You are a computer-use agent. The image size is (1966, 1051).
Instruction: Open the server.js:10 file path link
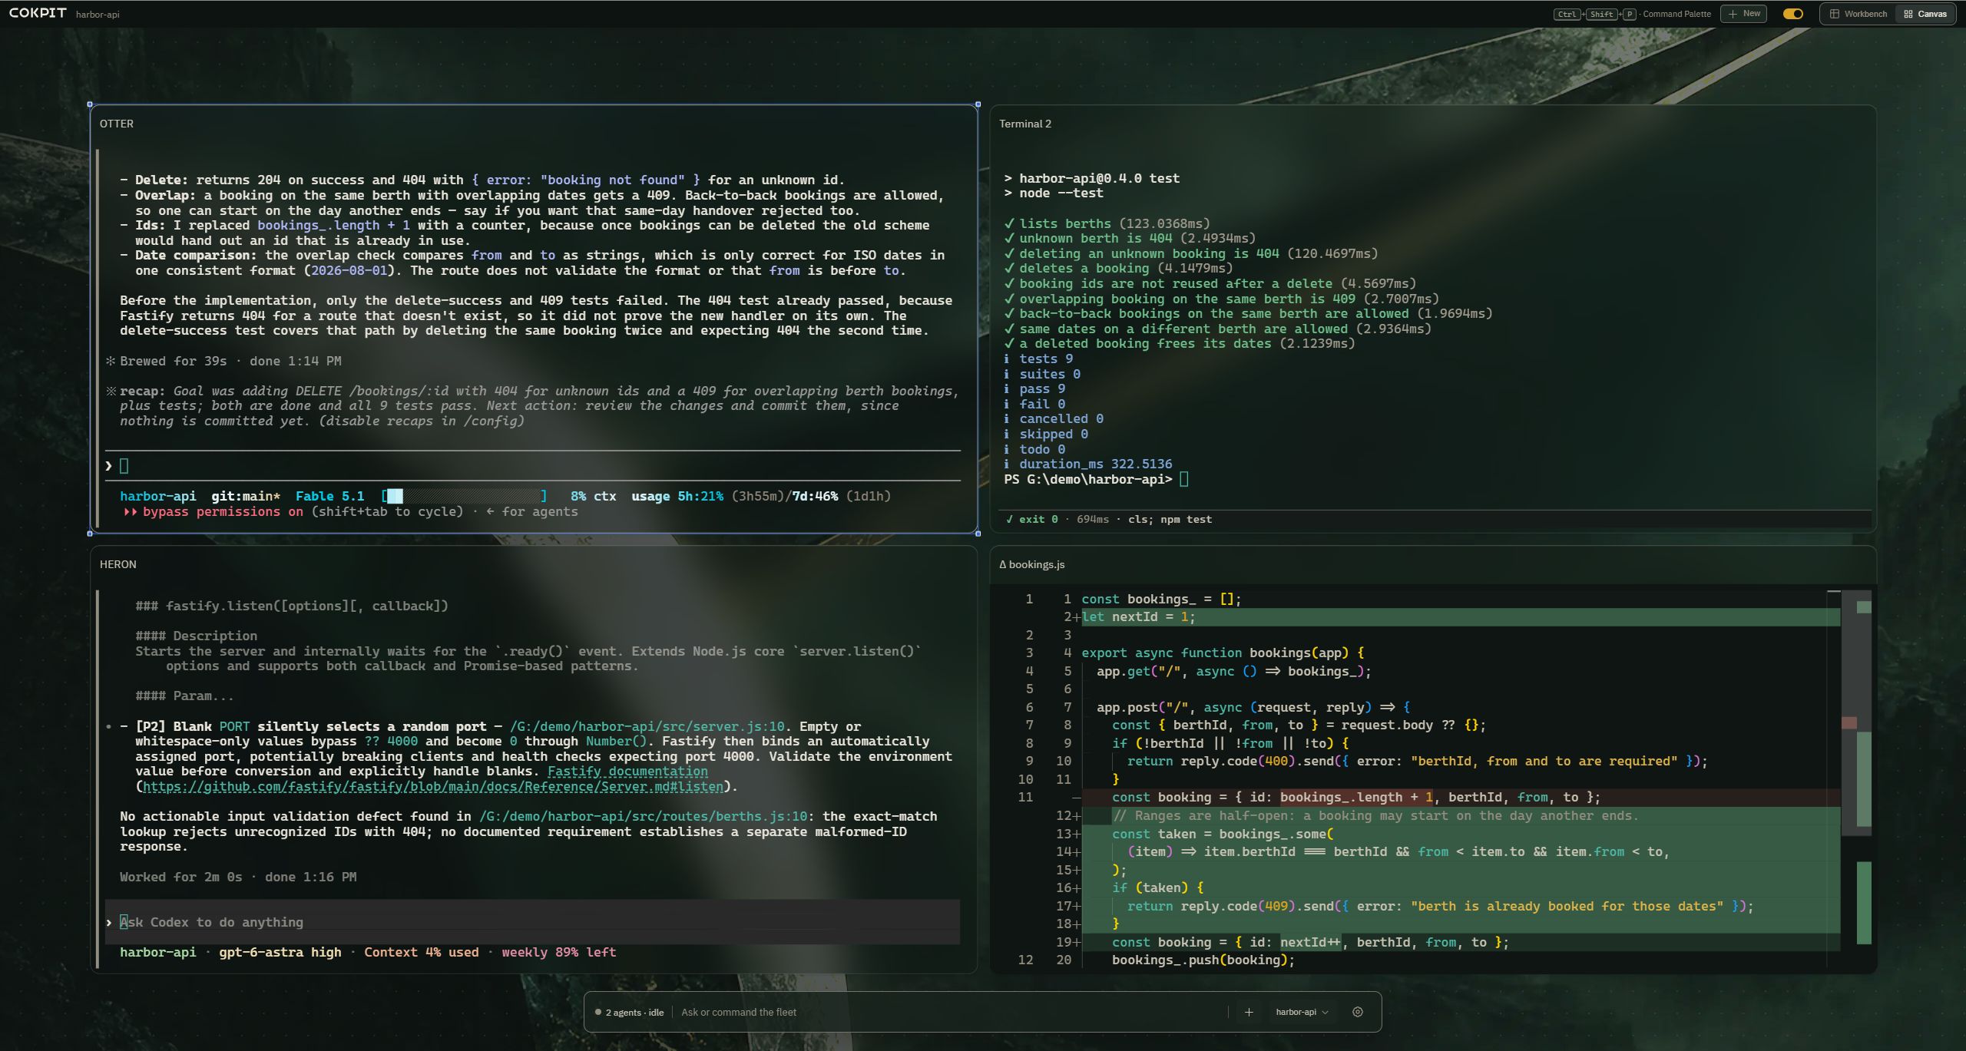(x=647, y=726)
